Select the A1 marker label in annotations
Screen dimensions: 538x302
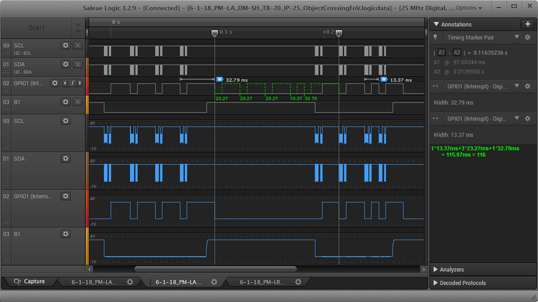[x=442, y=53]
